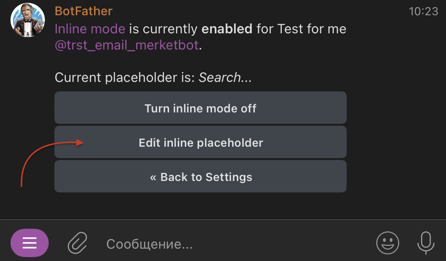Click the BotFather sender name
This screenshot has width=446, height=261.
84,10
